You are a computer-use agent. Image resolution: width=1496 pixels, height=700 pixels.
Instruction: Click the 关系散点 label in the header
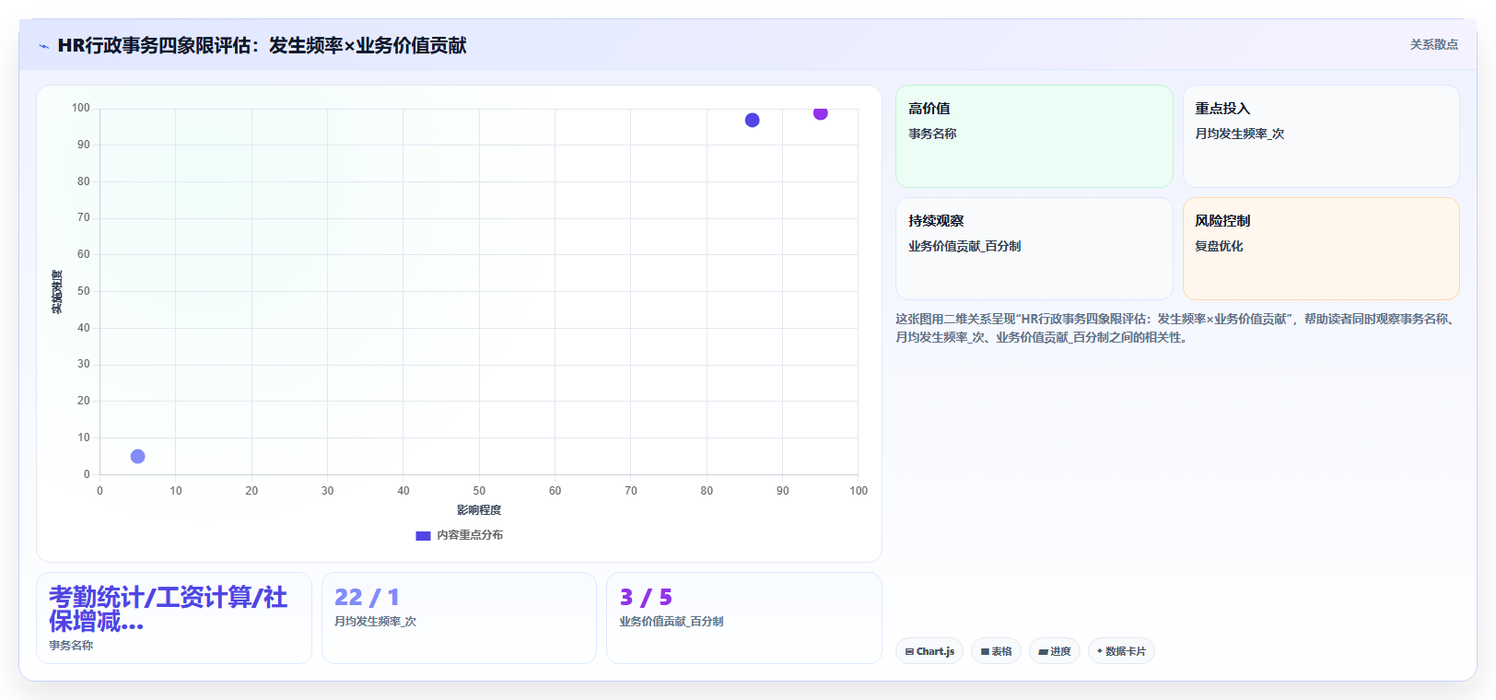[x=1433, y=44]
